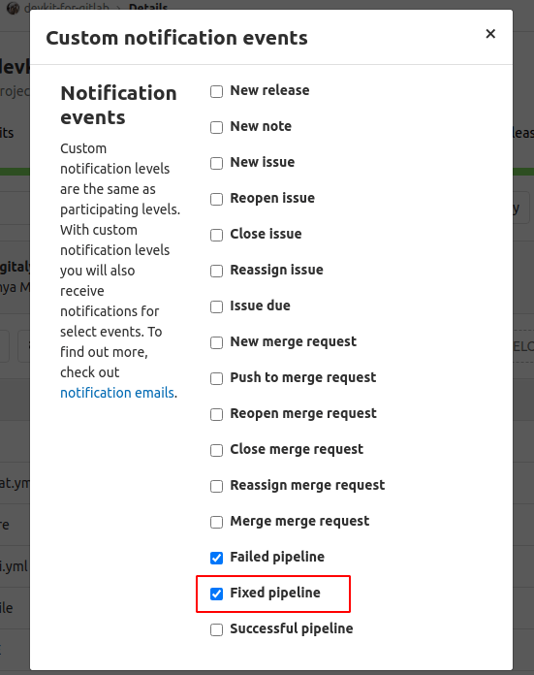Enable the New release checkbox
The width and height of the screenshot is (534, 675).
coord(216,92)
